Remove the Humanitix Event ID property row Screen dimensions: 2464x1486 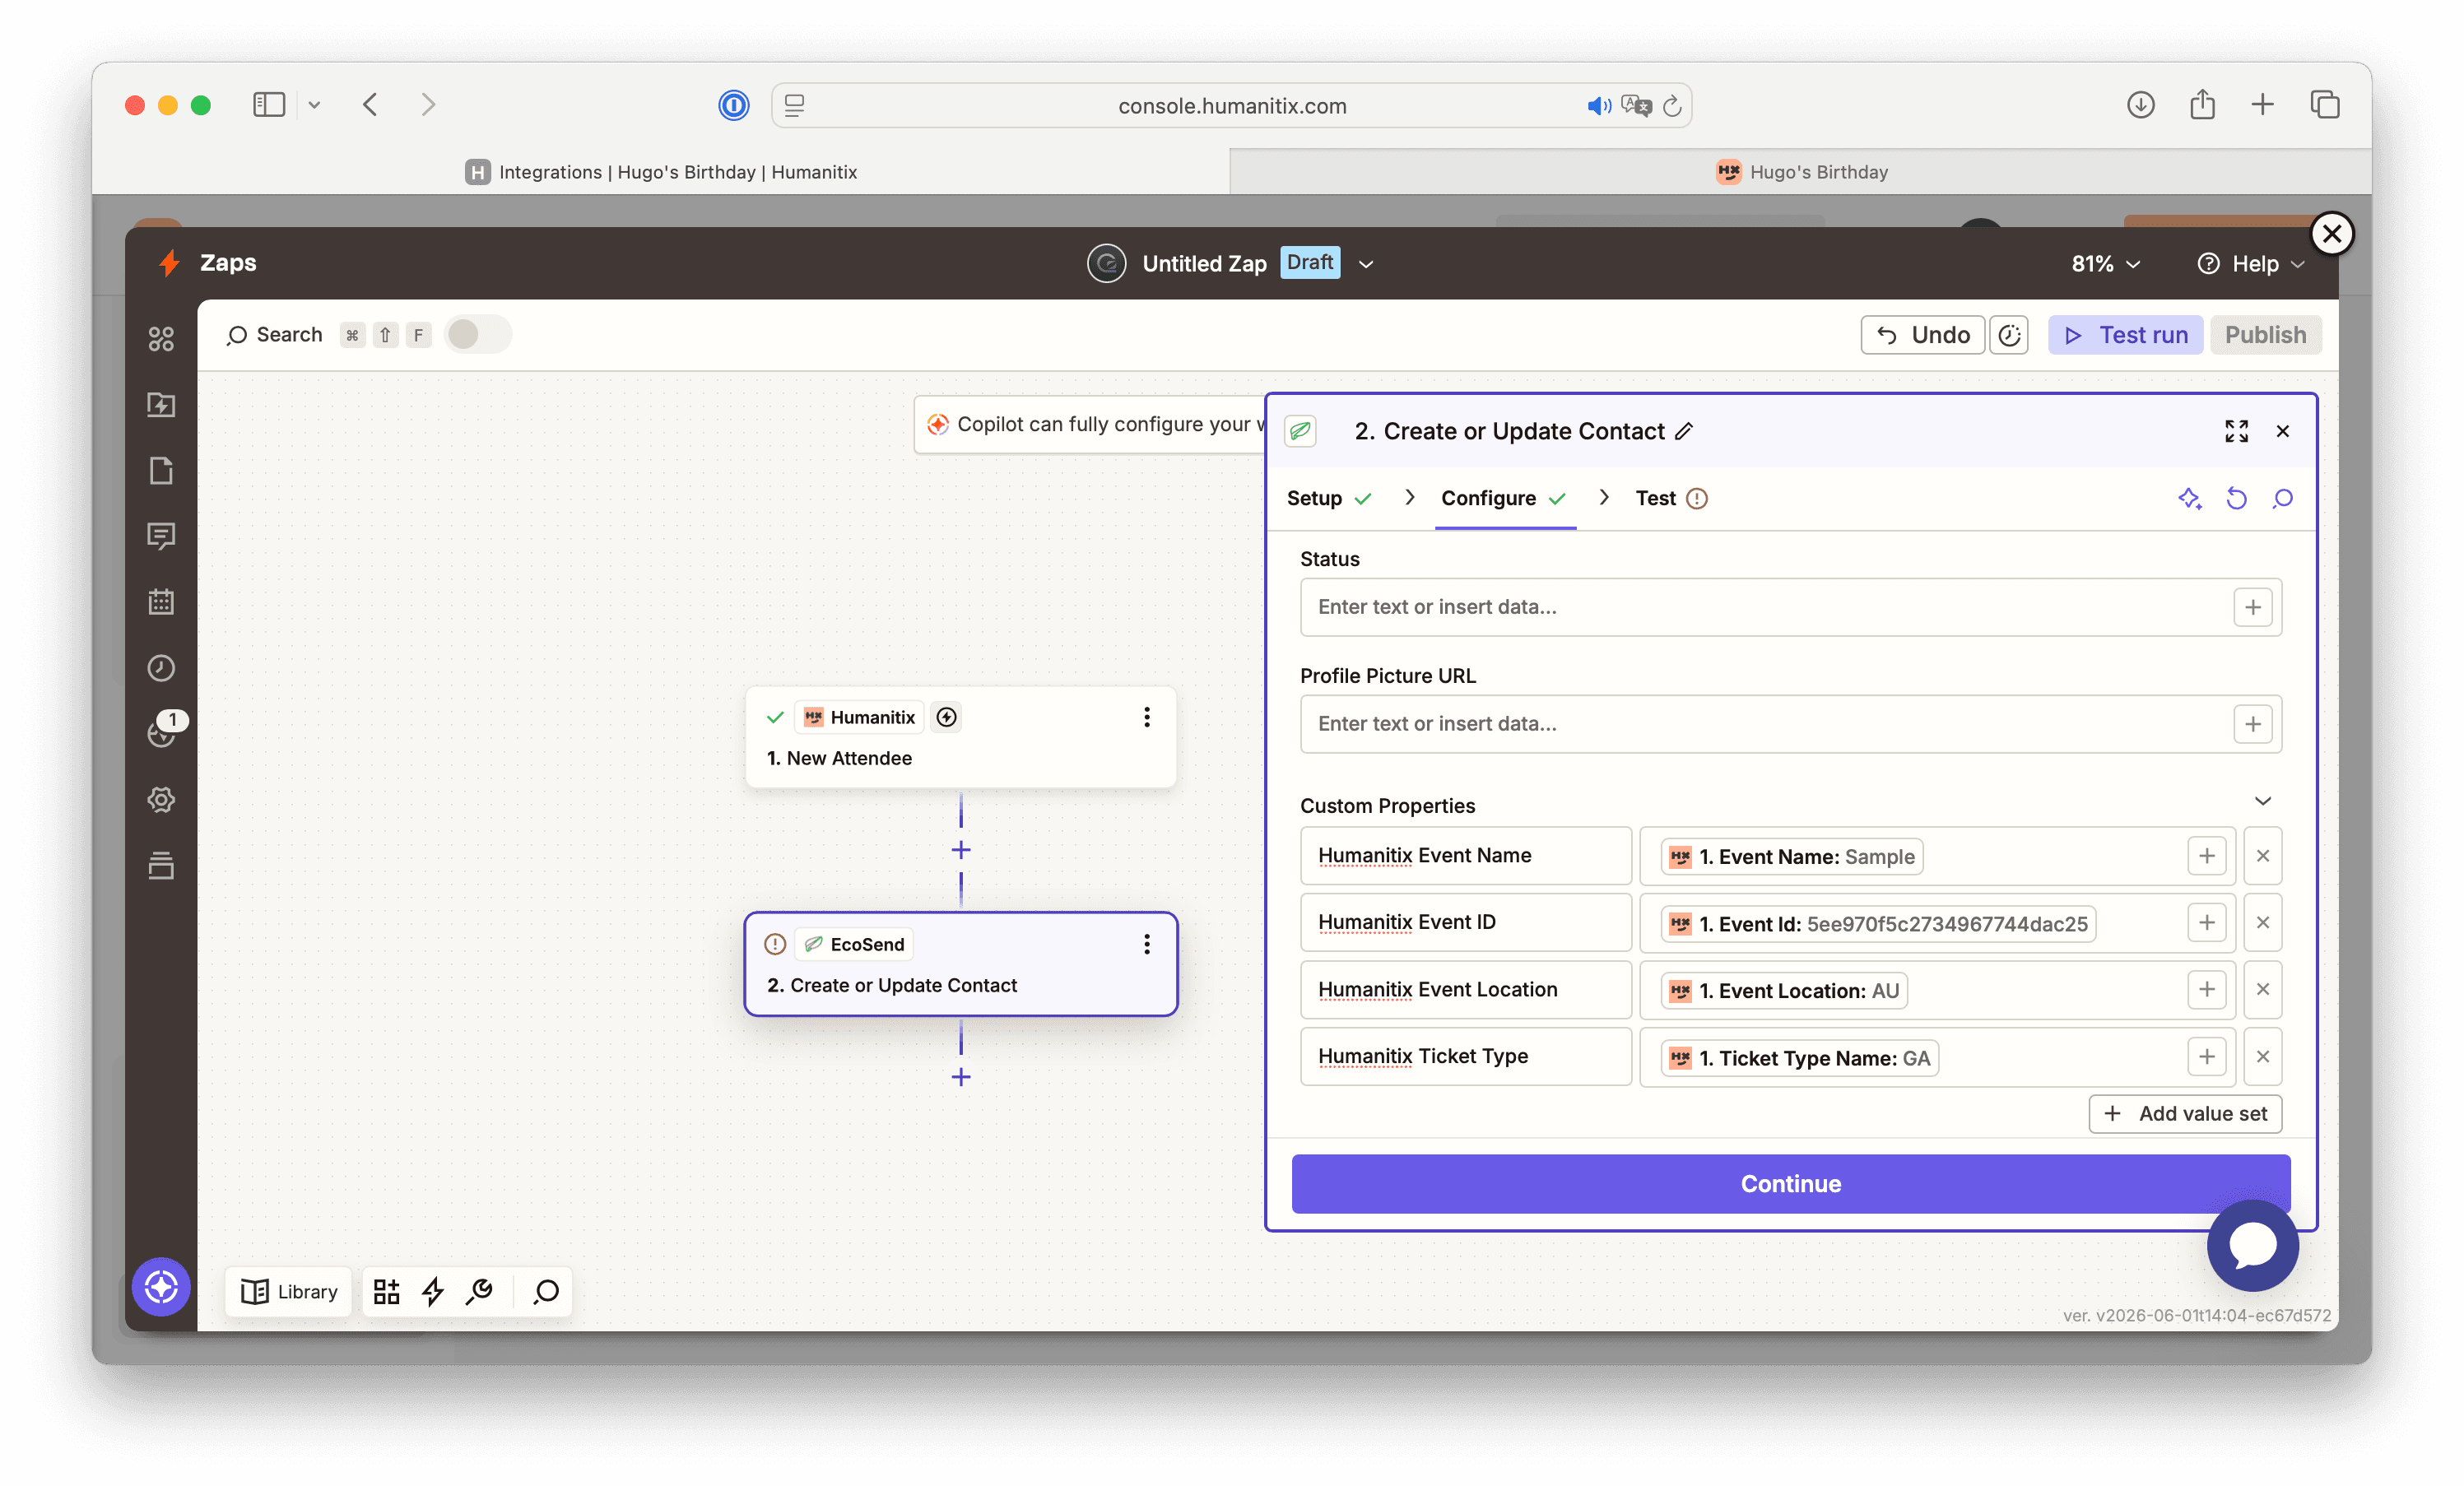point(2262,923)
